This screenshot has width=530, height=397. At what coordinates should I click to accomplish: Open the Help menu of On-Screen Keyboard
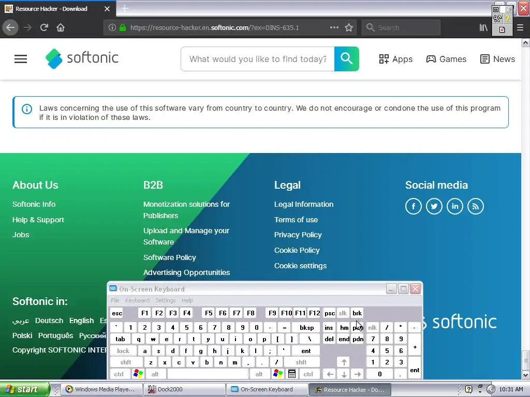coord(187,300)
